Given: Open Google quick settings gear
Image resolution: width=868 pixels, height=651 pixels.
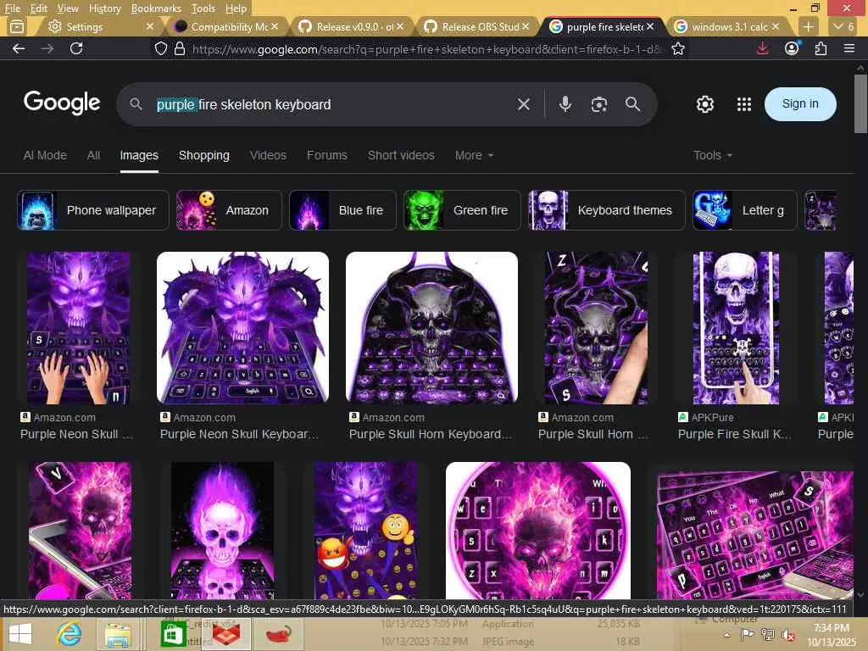Looking at the screenshot, I should click(x=704, y=104).
